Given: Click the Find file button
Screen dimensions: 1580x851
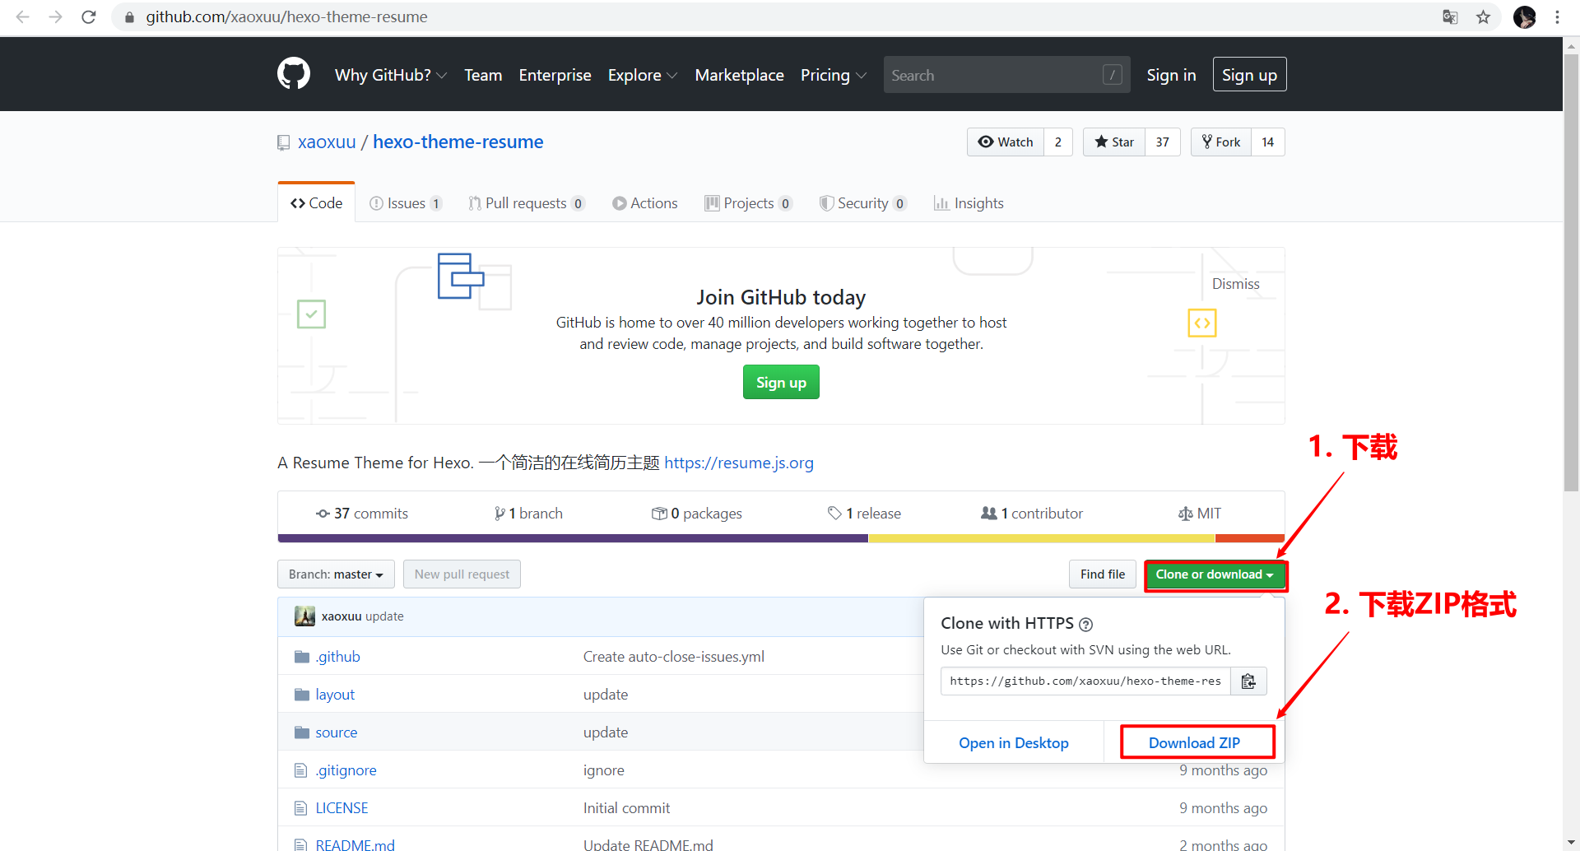Looking at the screenshot, I should click(x=1103, y=574).
